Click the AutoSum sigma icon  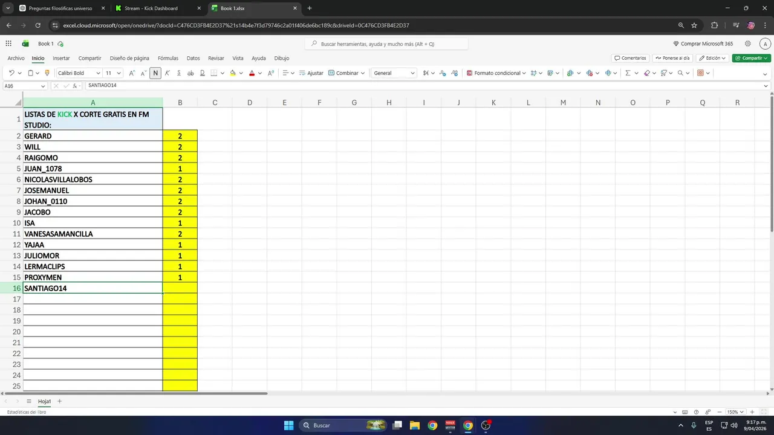(628, 73)
